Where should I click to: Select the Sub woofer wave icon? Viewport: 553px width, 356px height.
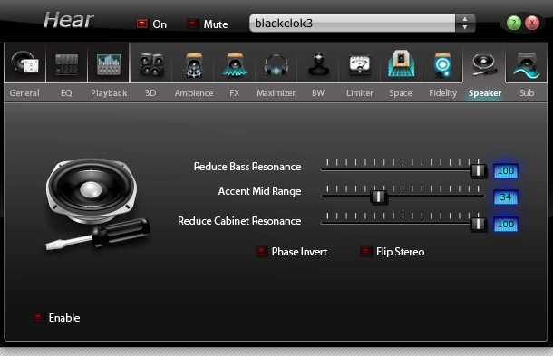tap(526, 65)
